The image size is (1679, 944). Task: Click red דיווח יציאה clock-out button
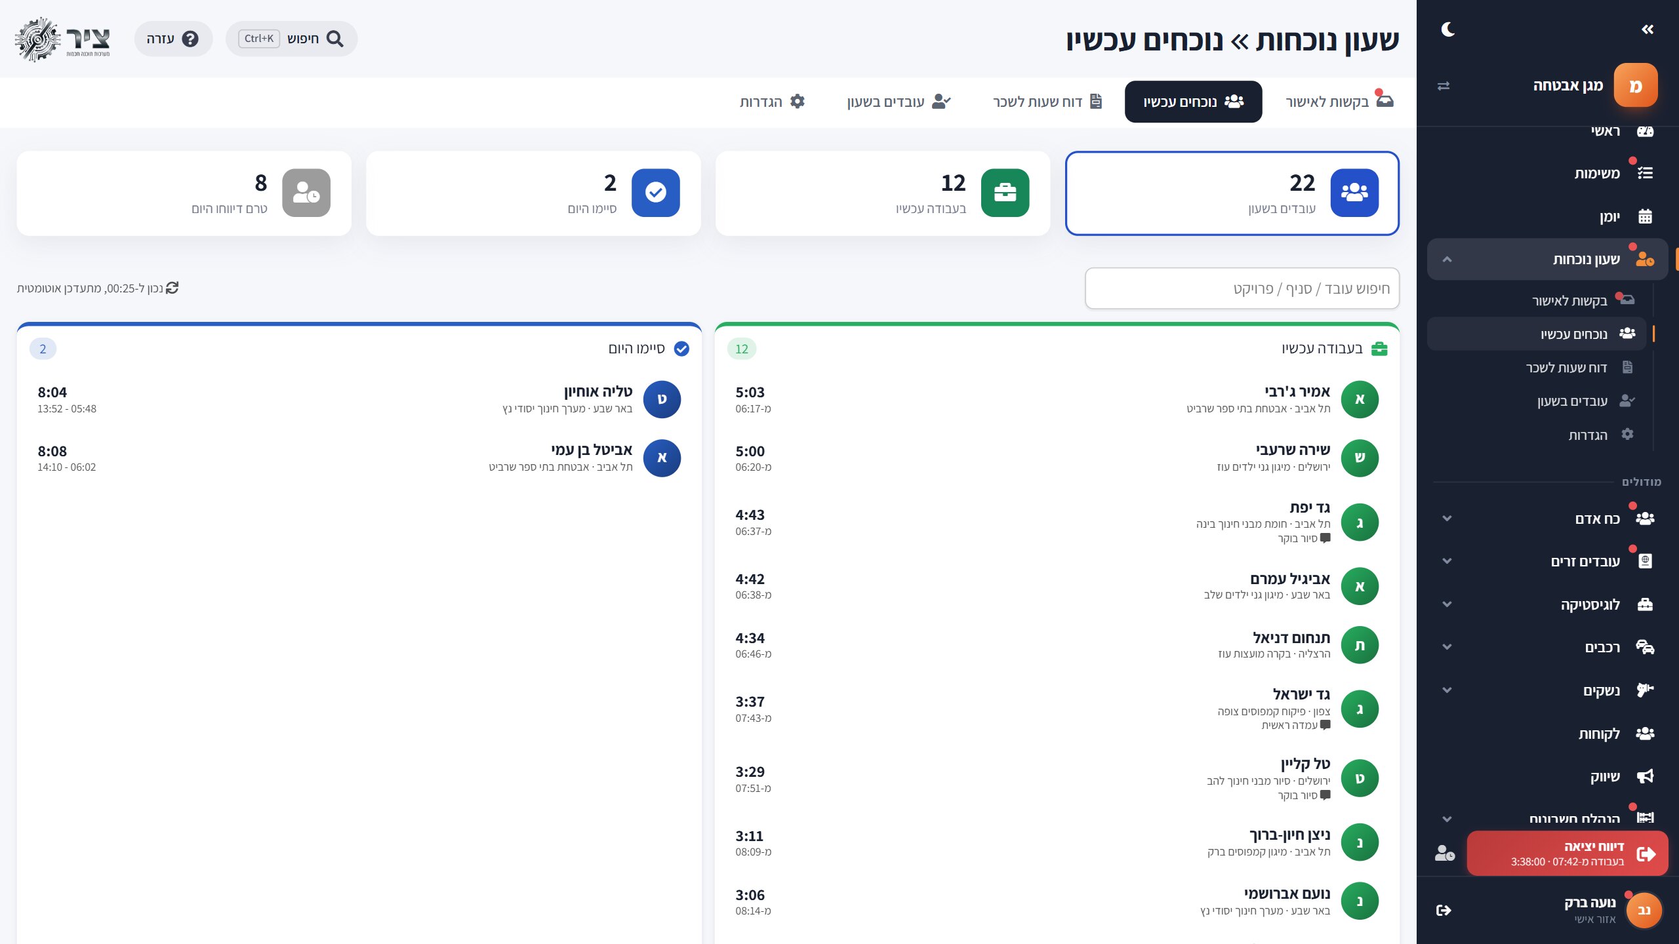coord(1568,854)
